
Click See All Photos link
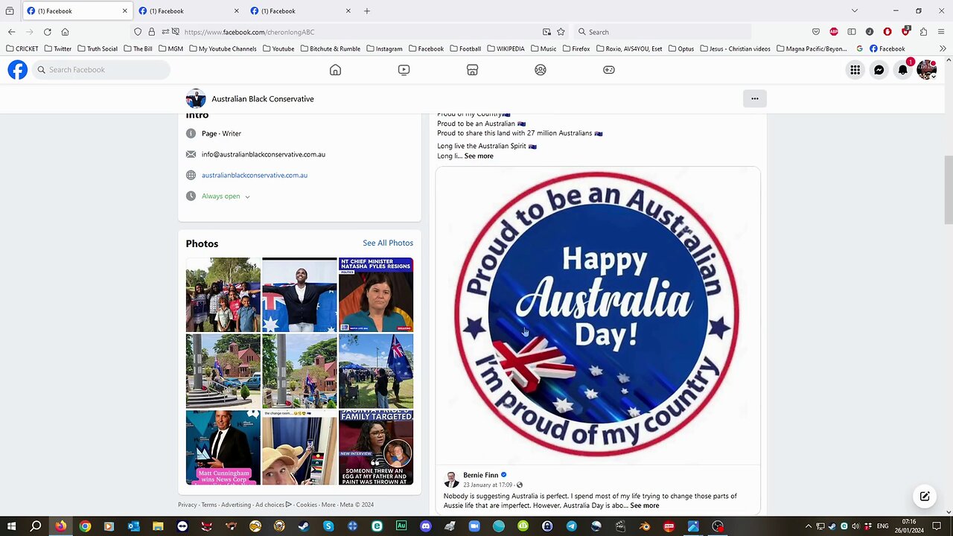coord(388,243)
